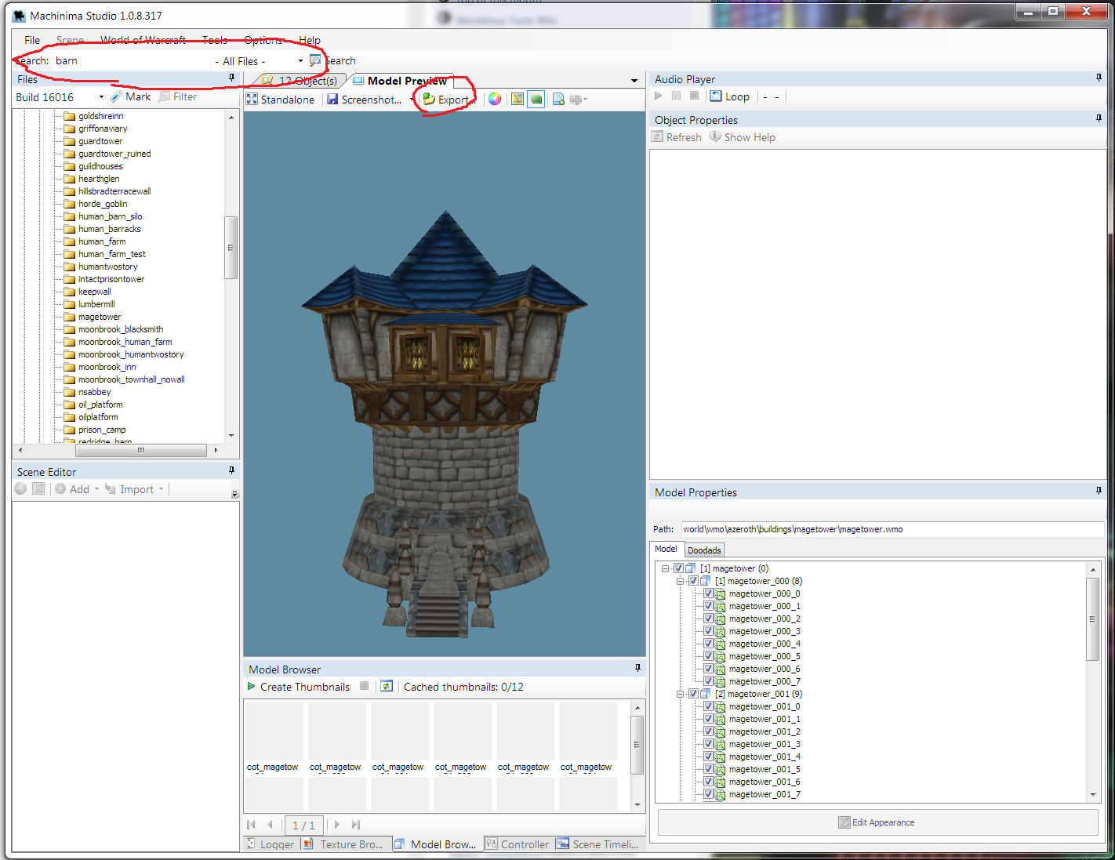The width and height of the screenshot is (1115, 860).
Task: Click the Screenshot save icon
Action: tap(332, 100)
